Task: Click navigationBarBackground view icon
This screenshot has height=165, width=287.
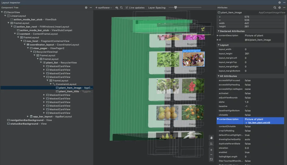Action: coord(9,120)
